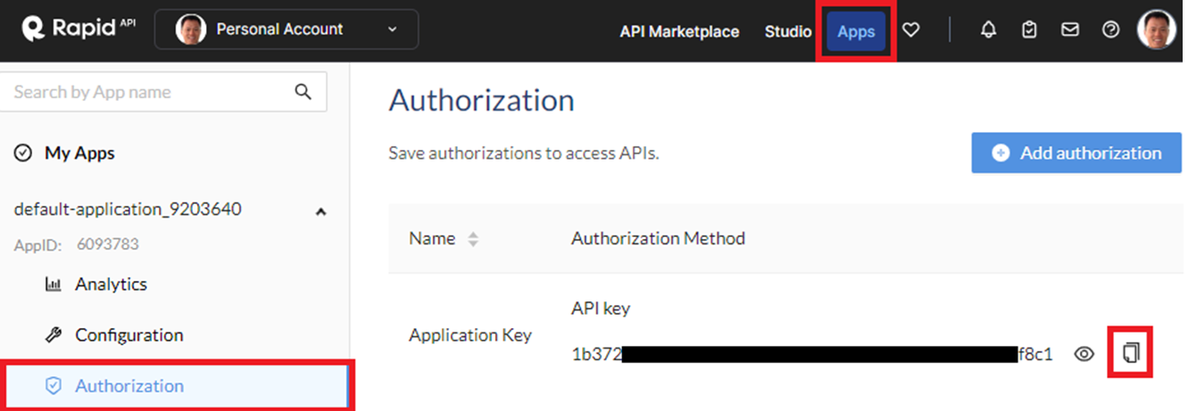
Task: Open the inbox mail icon
Action: coord(1069,30)
